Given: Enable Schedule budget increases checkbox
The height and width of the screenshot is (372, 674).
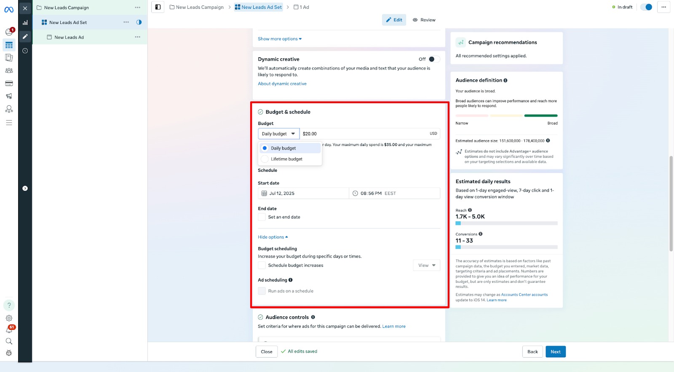Looking at the screenshot, I should pos(262,266).
